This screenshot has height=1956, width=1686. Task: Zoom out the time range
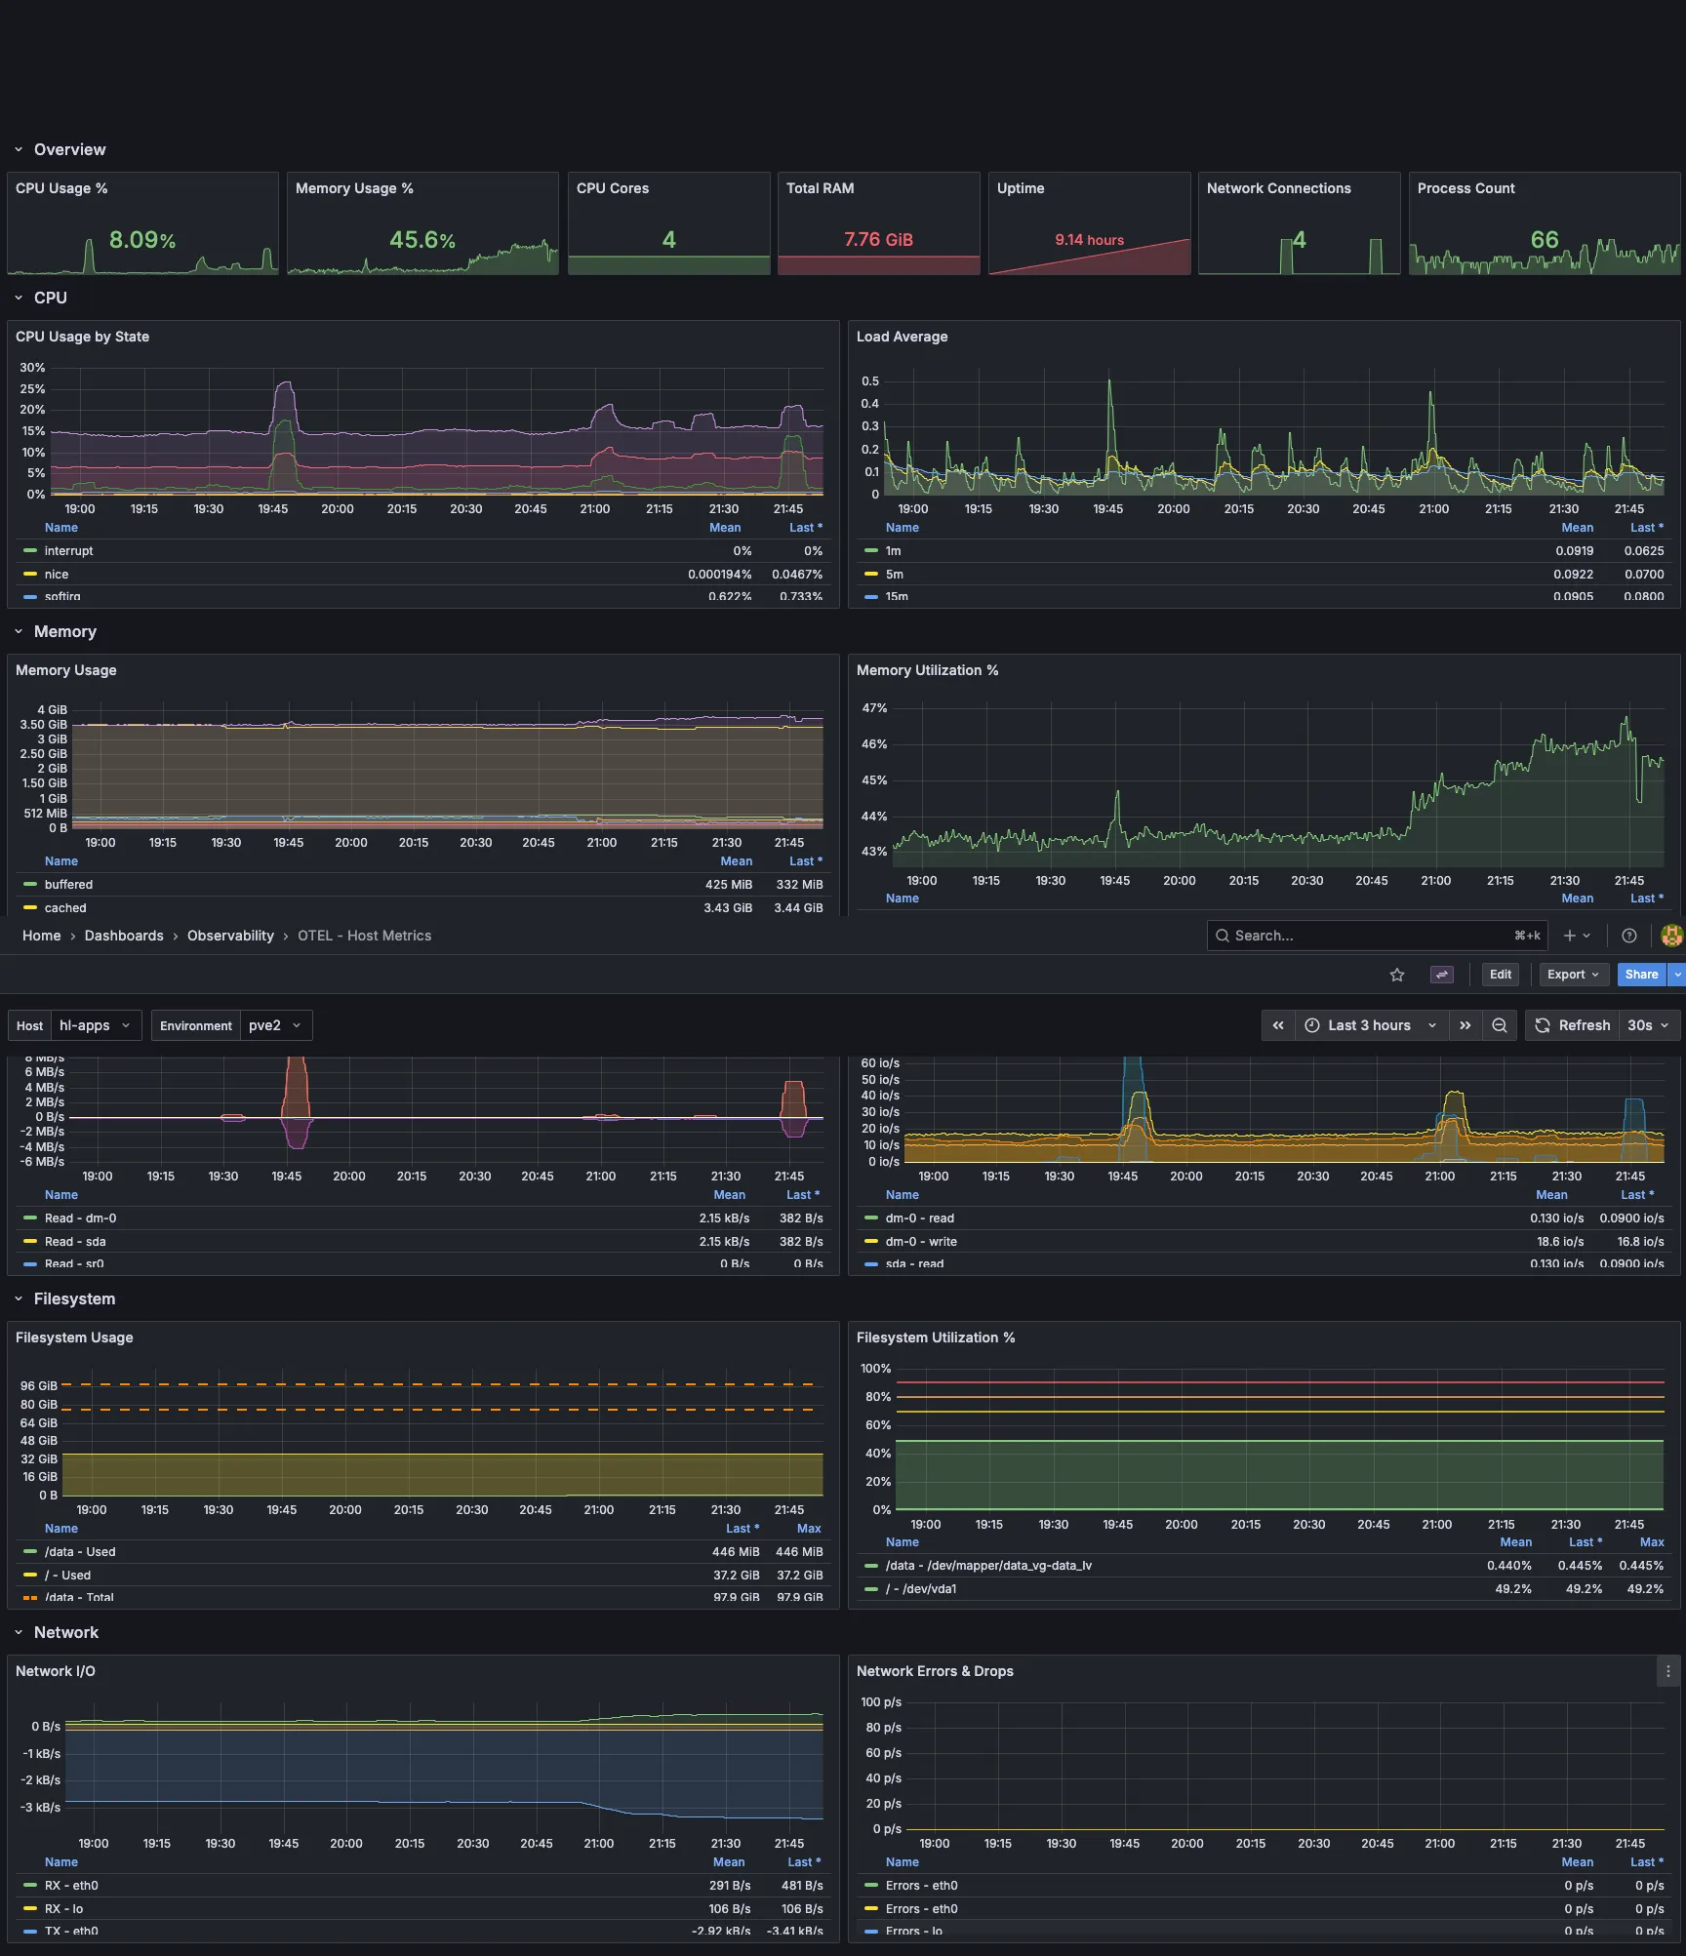[1500, 1025]
